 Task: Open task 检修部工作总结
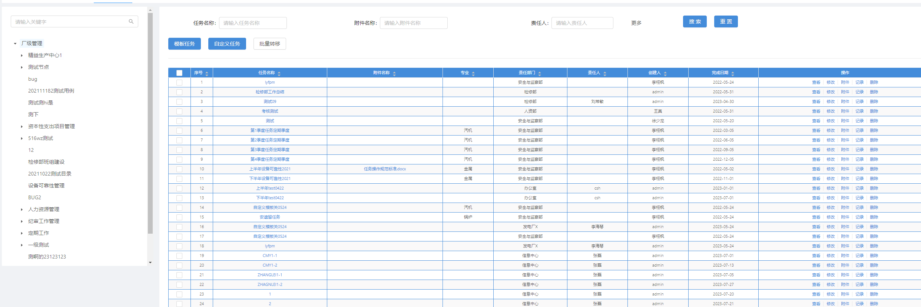click(270, 92)
